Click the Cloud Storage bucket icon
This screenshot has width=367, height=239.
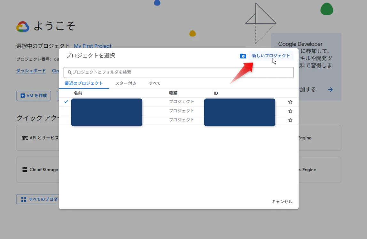click(x=25, y=170)
